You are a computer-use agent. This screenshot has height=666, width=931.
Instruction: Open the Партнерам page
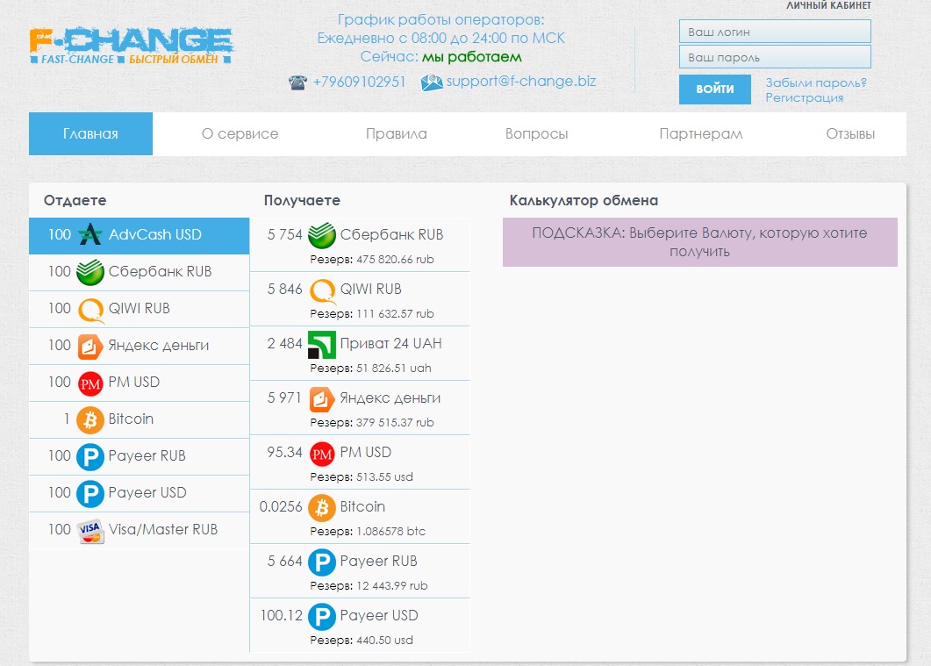tap(700, 133)
